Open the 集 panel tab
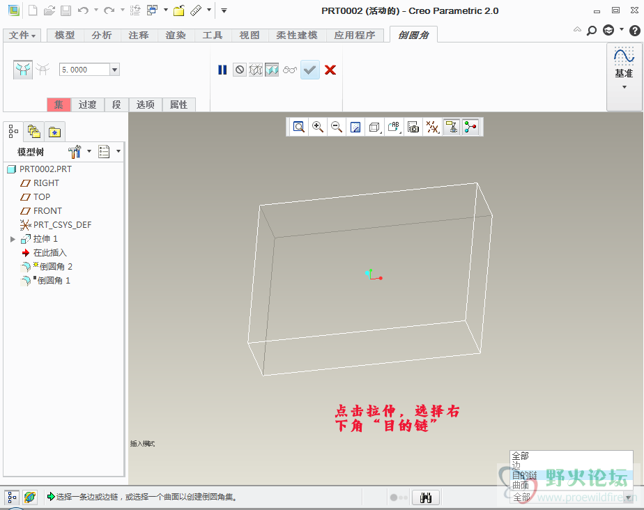Image resolution: width=644 pixels, height=510 pixels. coord(59,105)
